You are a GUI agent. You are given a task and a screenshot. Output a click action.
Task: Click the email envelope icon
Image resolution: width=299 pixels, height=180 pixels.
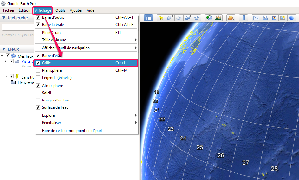pyautogui.click(x=256, y=18)
